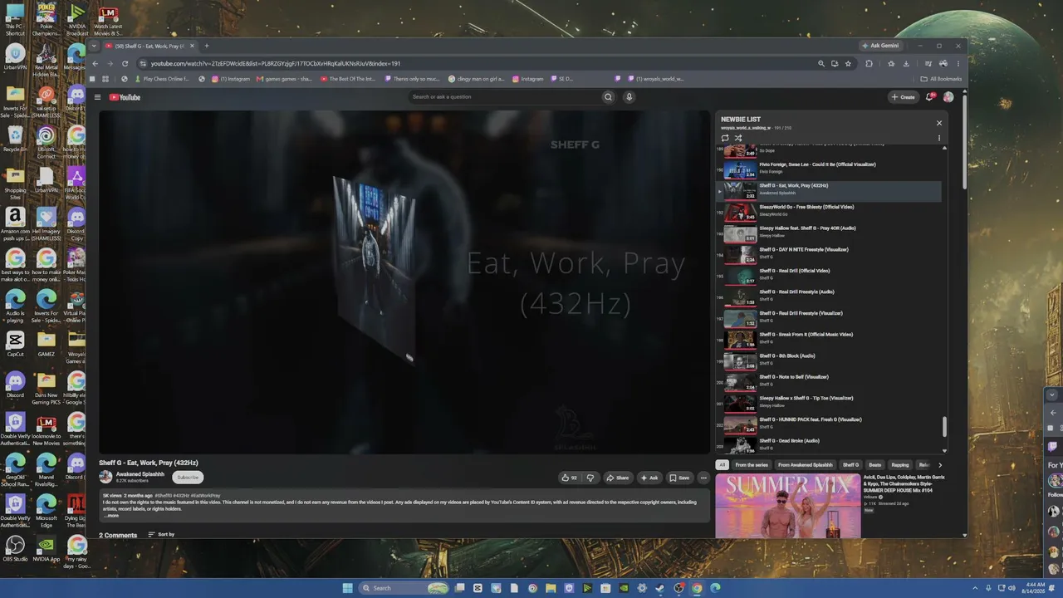Select the 'Sheff G' filter chip
The height and width of the screenshot is (598, 1063).
(850, 465)
